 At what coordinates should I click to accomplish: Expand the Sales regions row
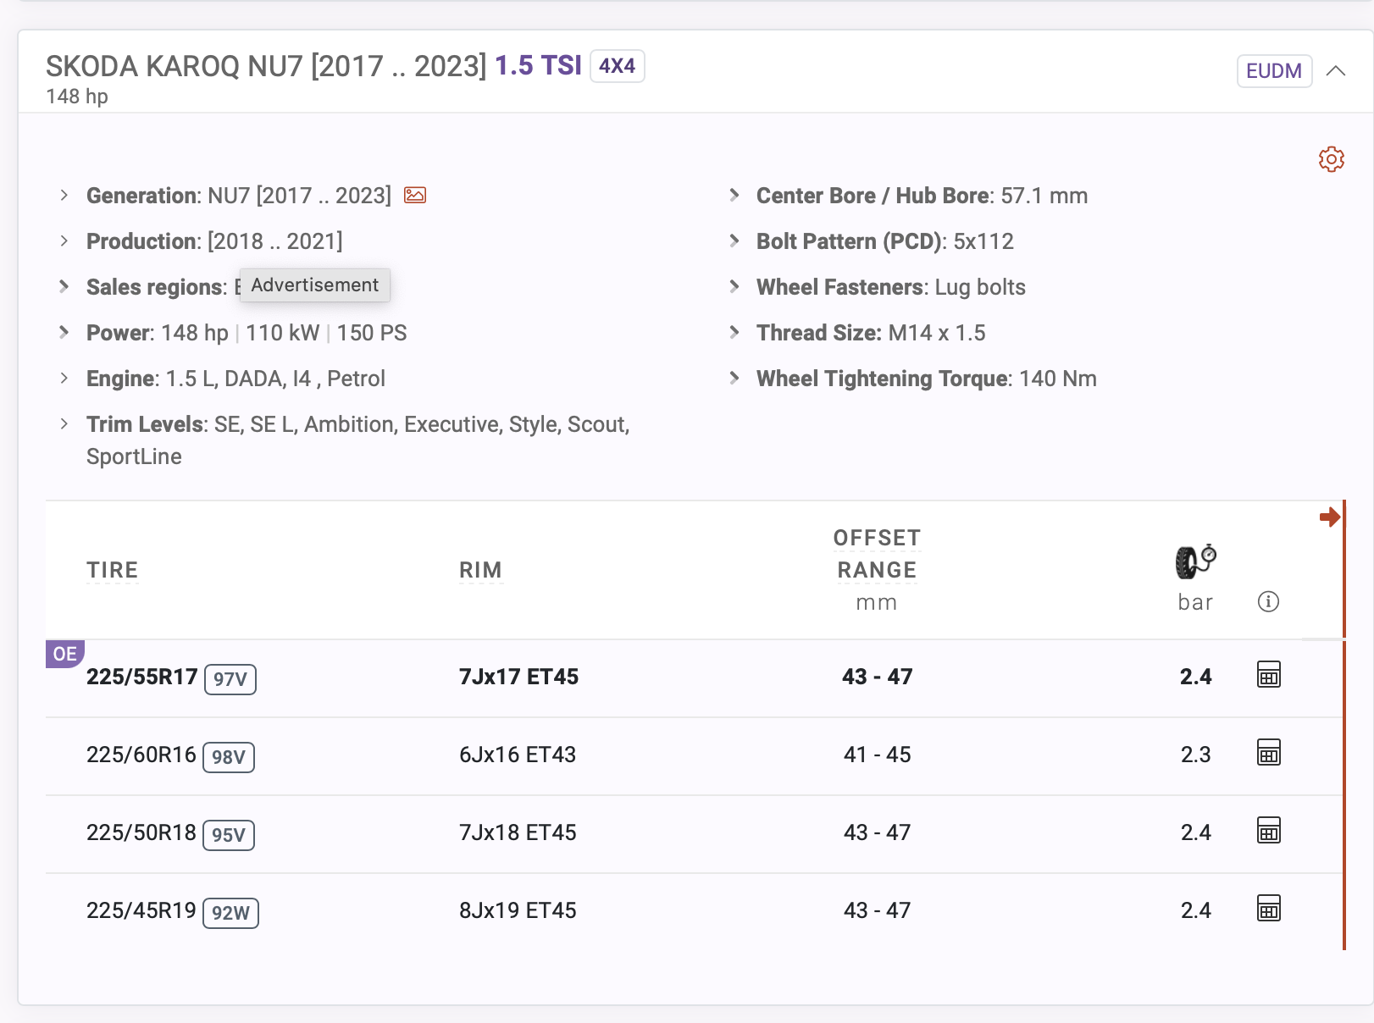[x=64, y=287]
